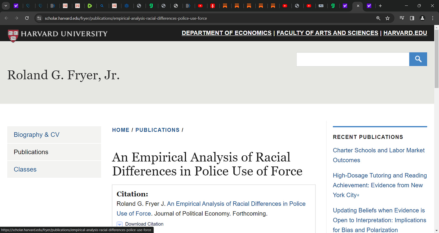The height and width of the screenshot is (233, 439).
Task: Switch to the blue cube icon tab
Action: click(x=127, y=6)
